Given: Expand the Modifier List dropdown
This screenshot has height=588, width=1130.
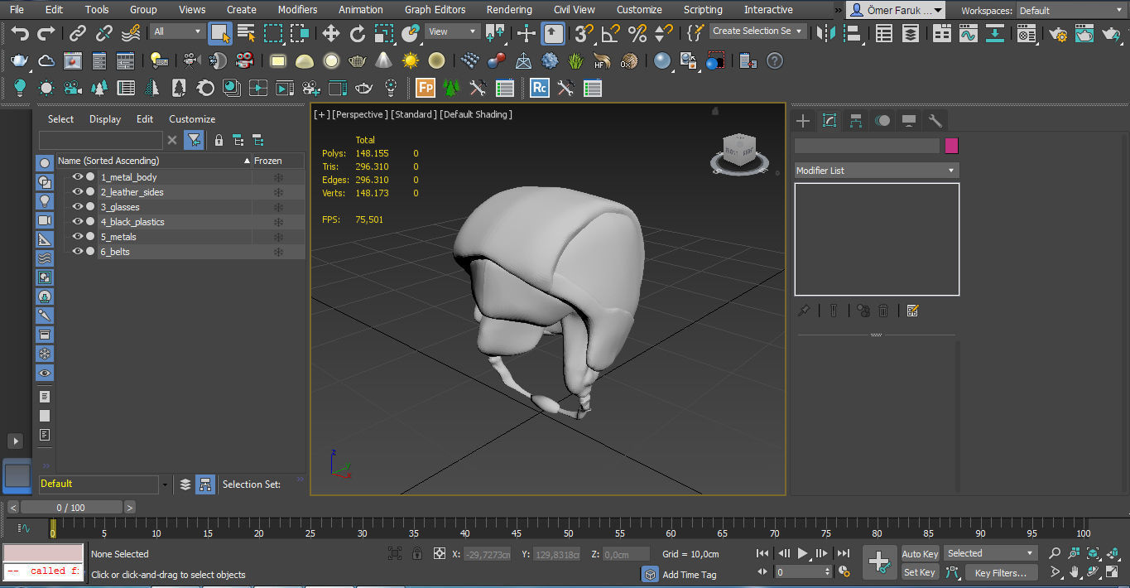Looking at the screenshot, I should coord(877,171).
